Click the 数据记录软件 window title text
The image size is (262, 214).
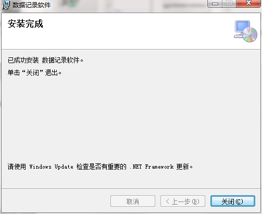coord(31,5)
